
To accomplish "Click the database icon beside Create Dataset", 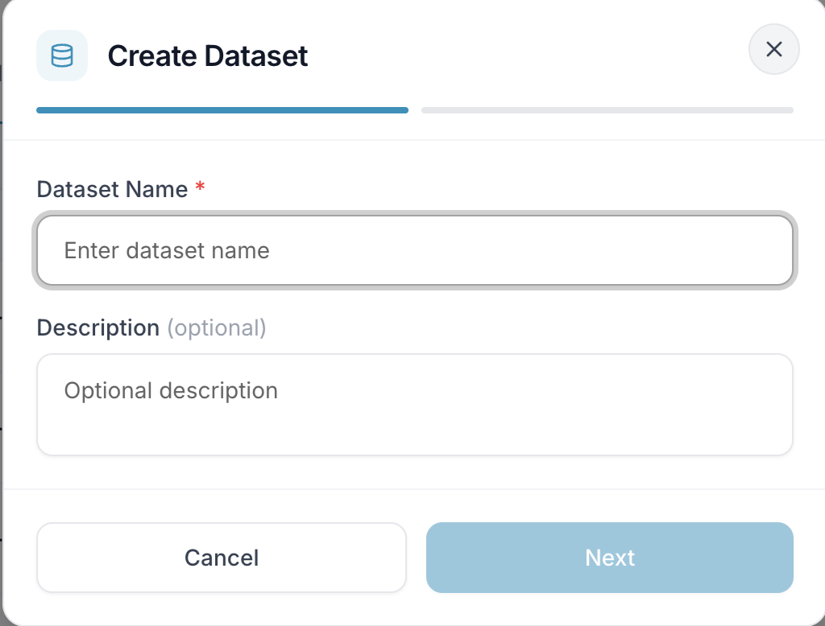I will click(62, 56).
